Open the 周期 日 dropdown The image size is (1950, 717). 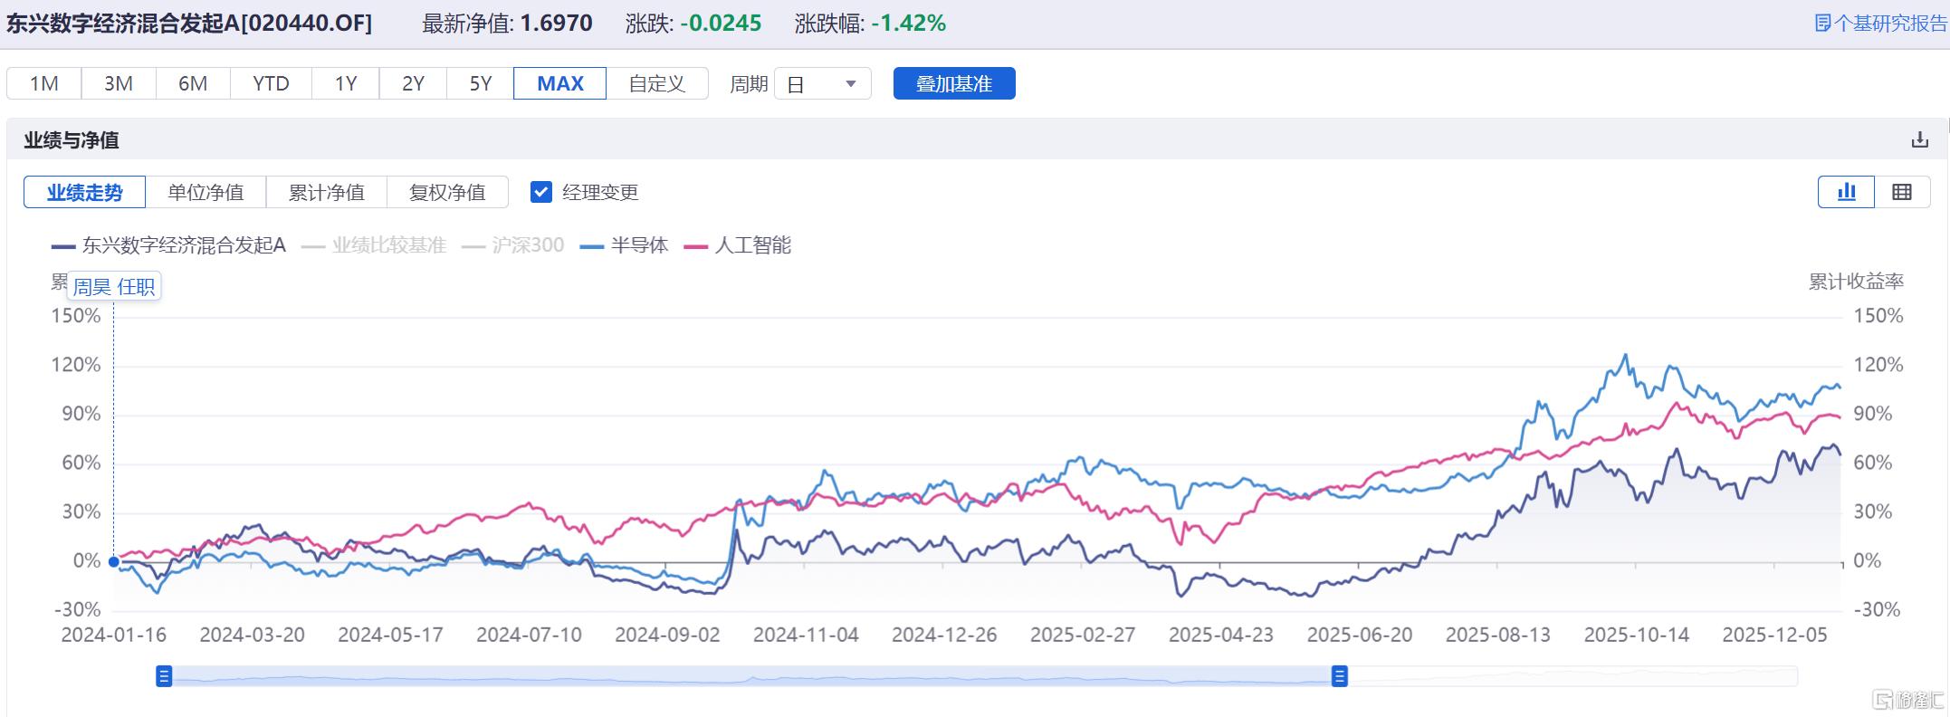tap(823, 84)
